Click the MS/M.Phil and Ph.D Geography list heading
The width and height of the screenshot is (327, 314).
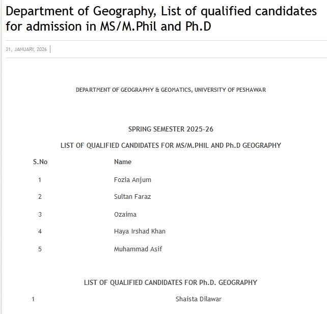(x=171, y=145)
